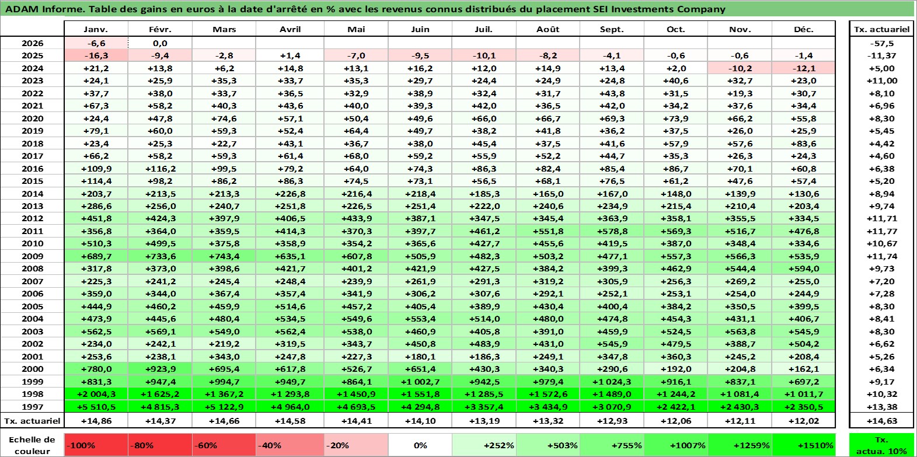Select cell 0,0 in February 2026
The image size is (917, 457).
pyautogui.click(x=160, y=43)
